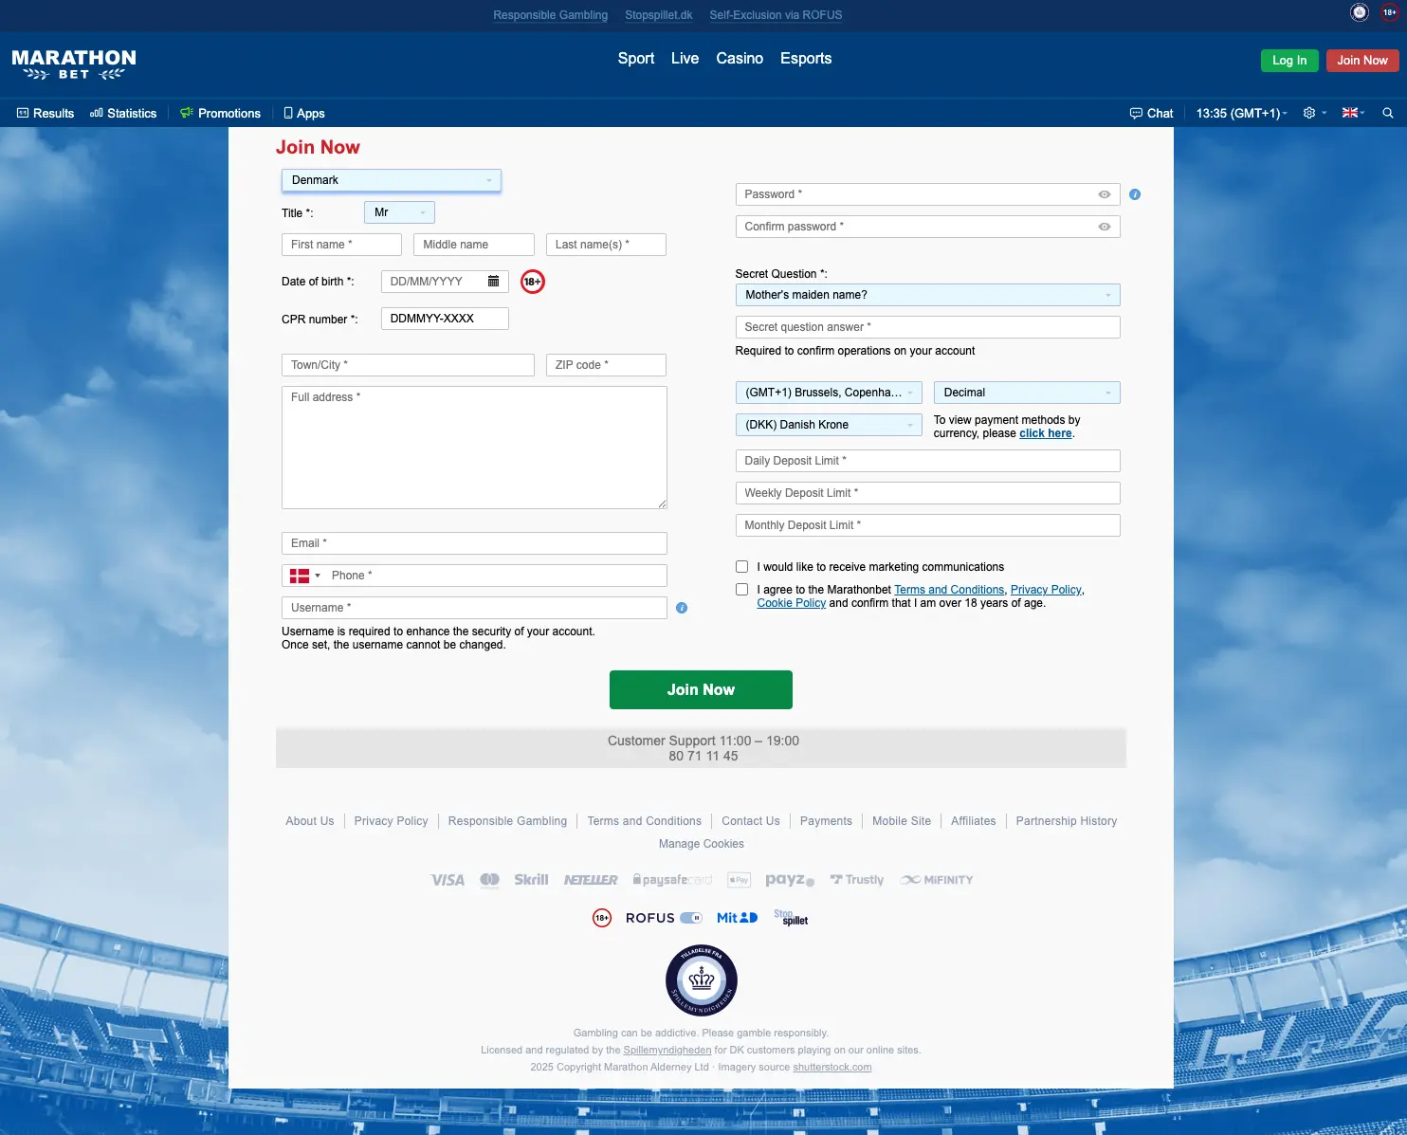Click the Apps mobile icon
Screen dimensions: 1407x1135
click(x=288, y=113)
